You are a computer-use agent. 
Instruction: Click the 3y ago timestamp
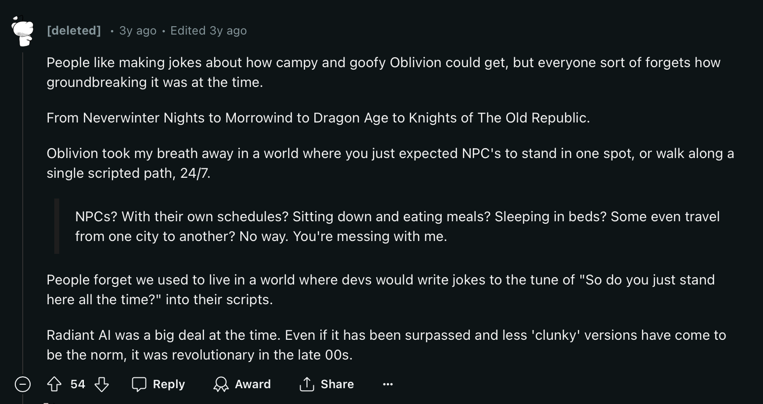pos(137,30)
